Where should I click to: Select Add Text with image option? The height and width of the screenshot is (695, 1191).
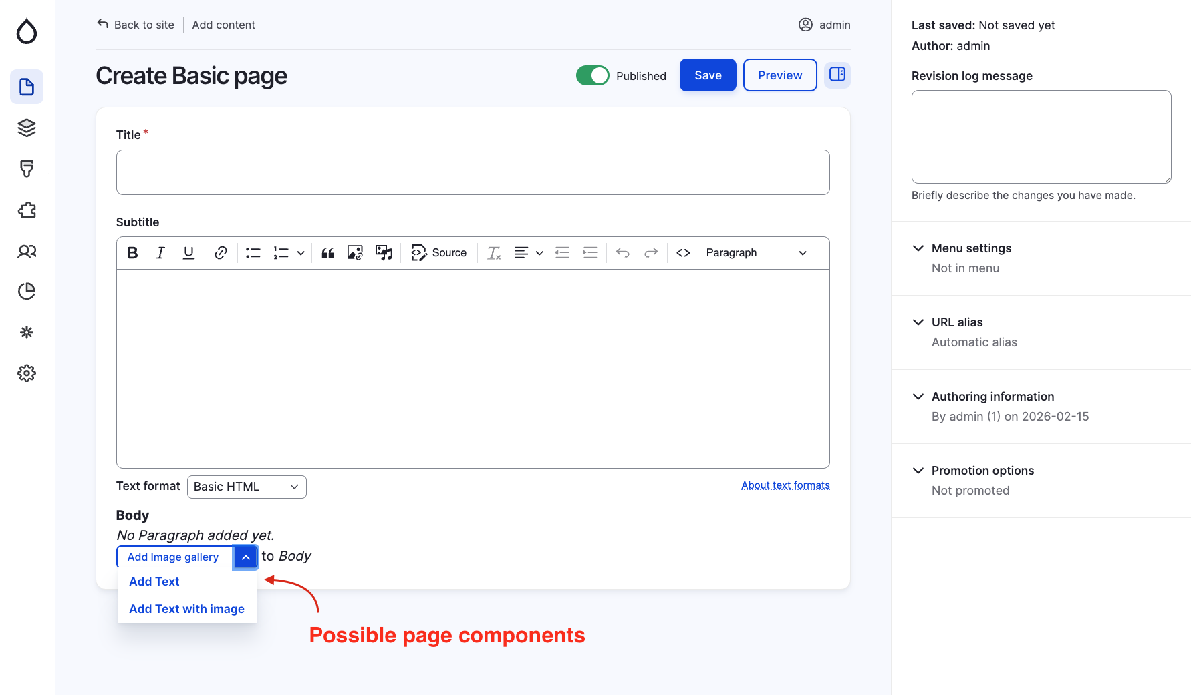click(x=186, y=609)
